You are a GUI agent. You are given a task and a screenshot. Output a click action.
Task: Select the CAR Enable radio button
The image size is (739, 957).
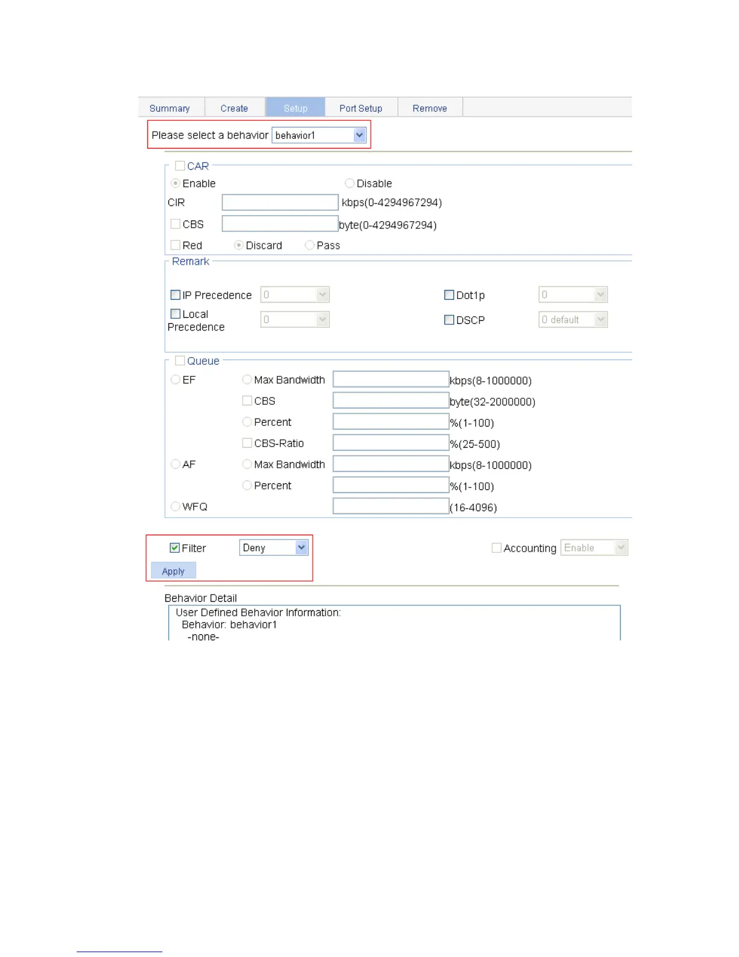(x=176, y=183)
